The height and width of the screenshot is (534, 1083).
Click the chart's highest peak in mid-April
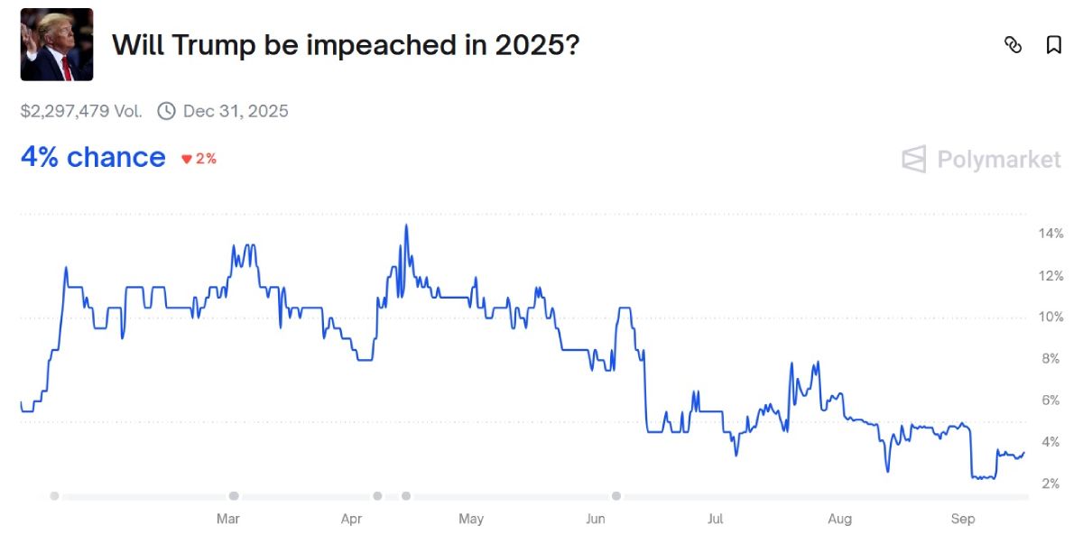406,226
